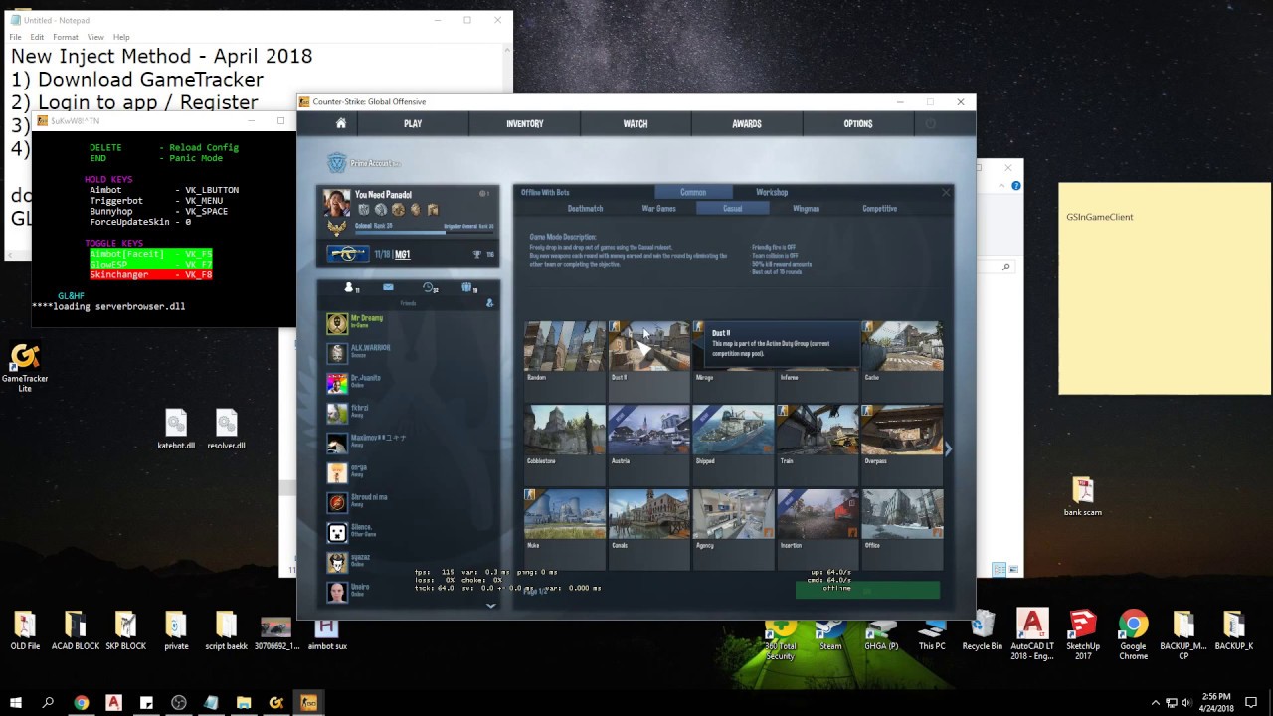Screen dimensions: 1273x716
Task: Open Notepad View menu
Action: [x=95, y=37]
